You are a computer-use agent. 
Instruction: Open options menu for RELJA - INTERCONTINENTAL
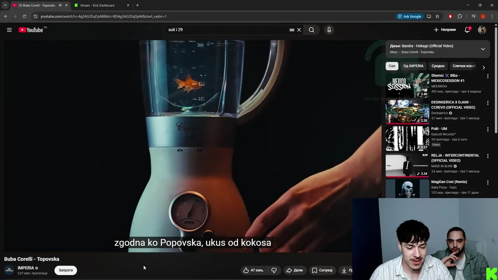coord(488,156)
